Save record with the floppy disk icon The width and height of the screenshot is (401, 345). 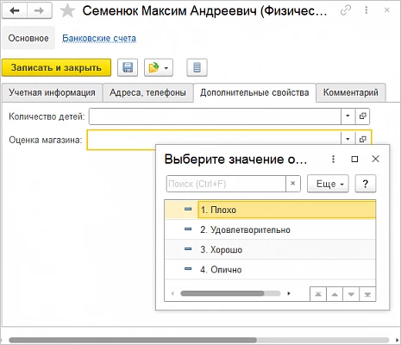128,68
